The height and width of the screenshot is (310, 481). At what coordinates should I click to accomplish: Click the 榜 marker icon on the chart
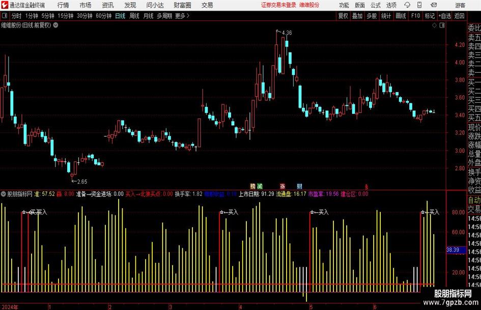point(253,186)
